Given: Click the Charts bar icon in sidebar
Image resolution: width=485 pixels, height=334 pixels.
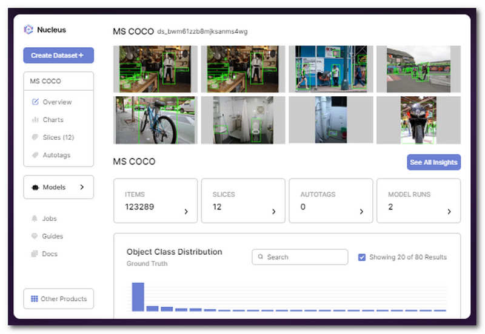Looking at the screenshot, I should pos(35,120).
